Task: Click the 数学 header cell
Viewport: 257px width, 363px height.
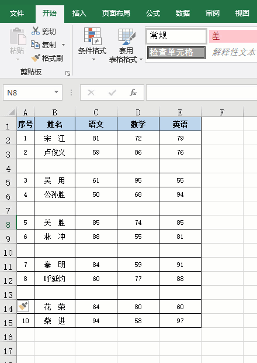Action: pyautogui.click(x=138, y=124)
